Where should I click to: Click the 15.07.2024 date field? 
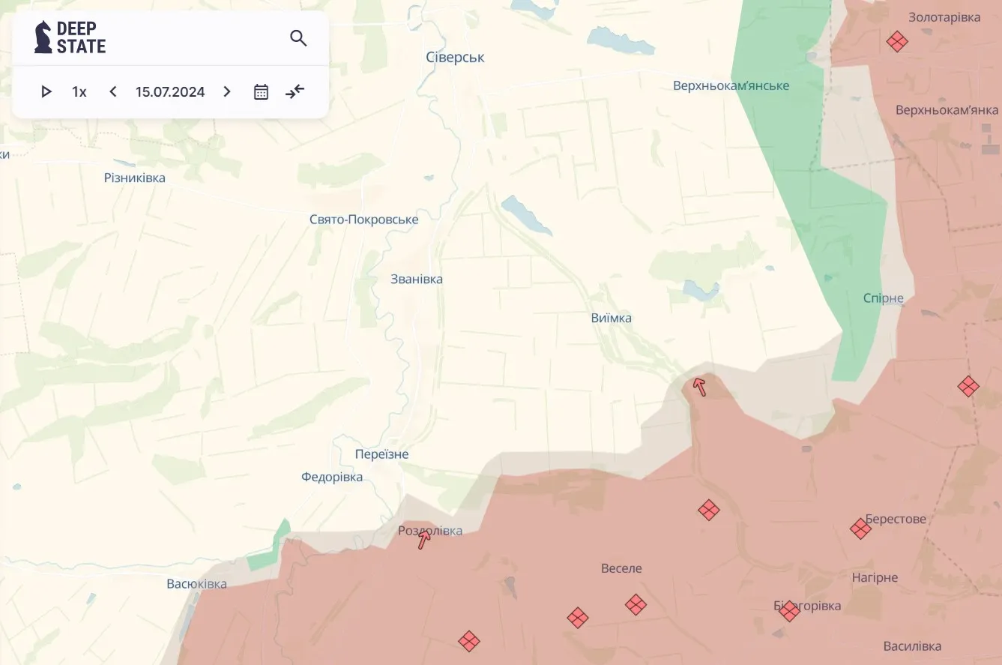170,91
